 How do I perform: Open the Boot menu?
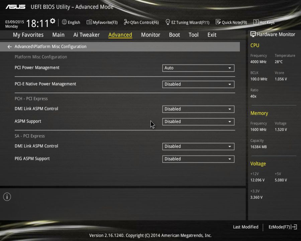point(174,35)
